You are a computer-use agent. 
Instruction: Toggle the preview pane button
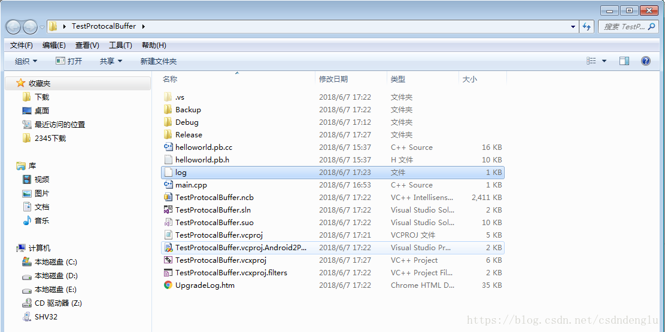pyautogui.click(x=624, y=62)
